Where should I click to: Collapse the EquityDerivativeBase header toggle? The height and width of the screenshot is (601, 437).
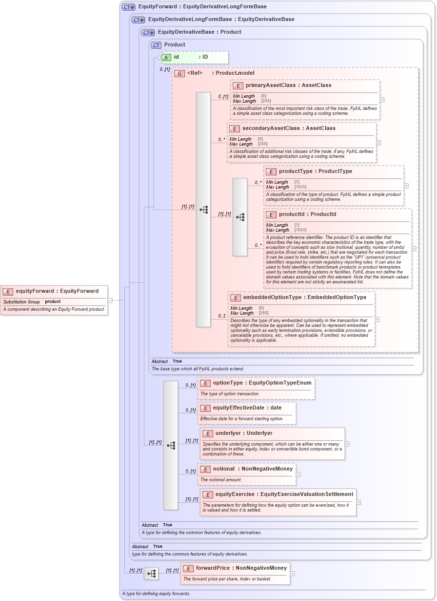147,32
